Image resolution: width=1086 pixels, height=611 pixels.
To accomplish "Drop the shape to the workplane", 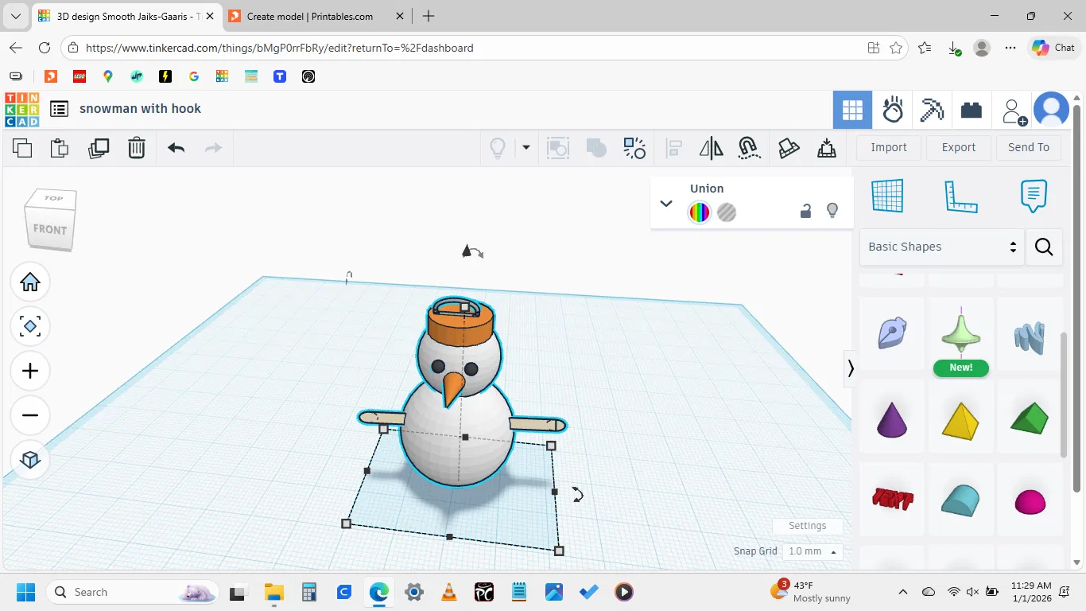I will pyautogui.click(x=827, y=148).
